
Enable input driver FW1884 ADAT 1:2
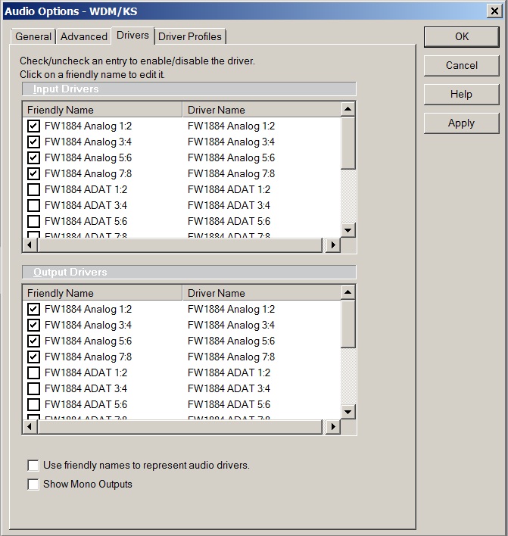[x=33, y=189]
